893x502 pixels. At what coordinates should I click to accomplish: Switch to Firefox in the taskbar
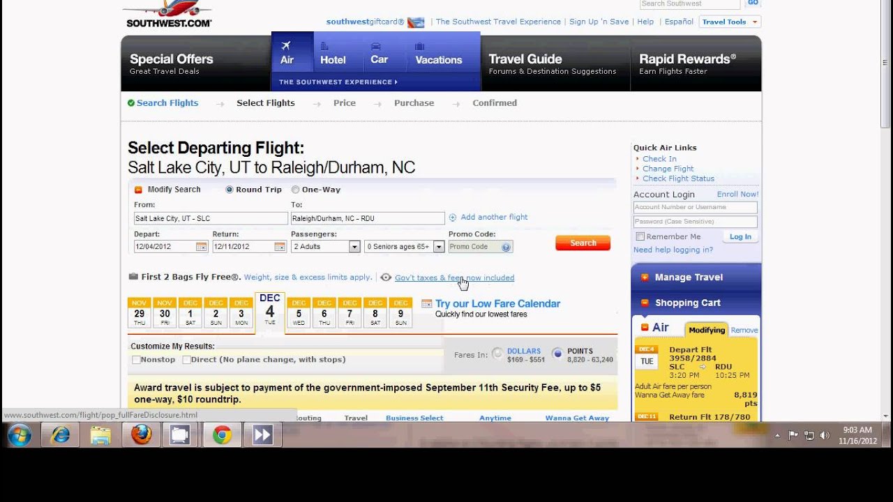(141, 436)
